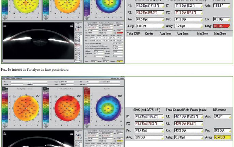The height and width of the screenshot is (147, 234).
Task: Click lock icon on lower red refractive-power map
Action: tap(56, 96)
